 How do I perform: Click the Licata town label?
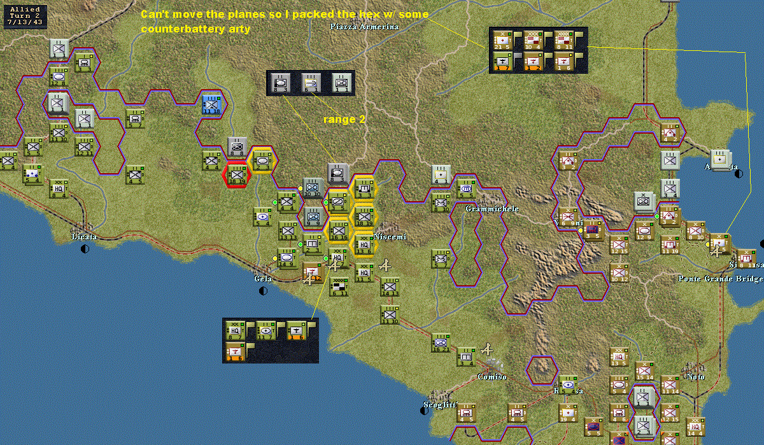click(84, 237)
